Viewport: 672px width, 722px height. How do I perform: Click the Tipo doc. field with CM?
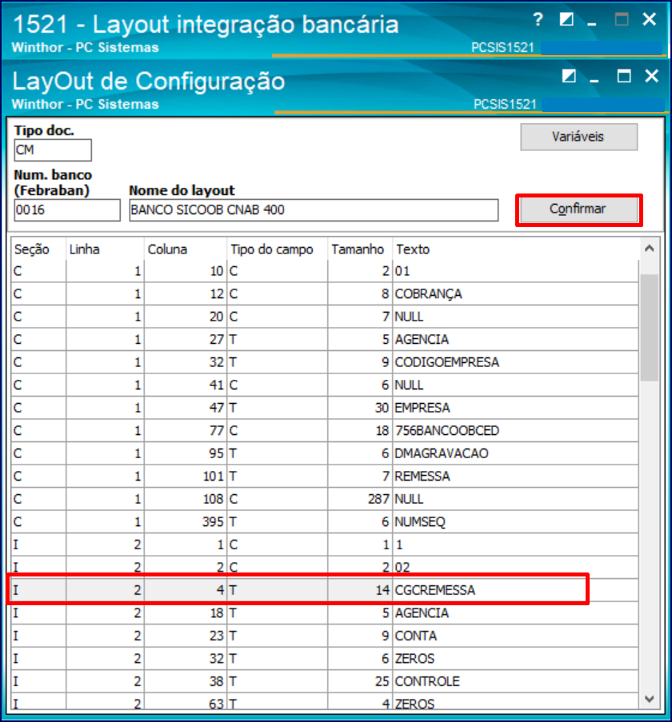coord(53,150)
